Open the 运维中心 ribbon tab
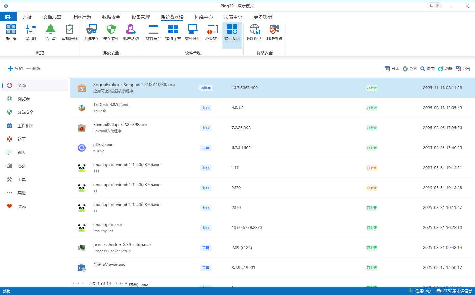 coord(203,17)
